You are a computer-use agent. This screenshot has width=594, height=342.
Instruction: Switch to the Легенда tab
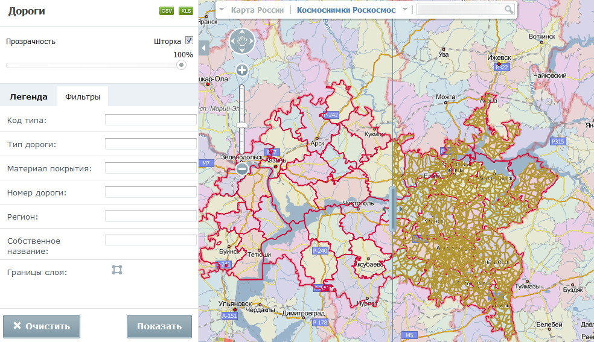click(28, 97)
